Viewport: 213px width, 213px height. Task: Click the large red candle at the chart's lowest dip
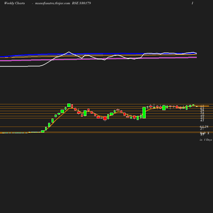coord(105,118)
